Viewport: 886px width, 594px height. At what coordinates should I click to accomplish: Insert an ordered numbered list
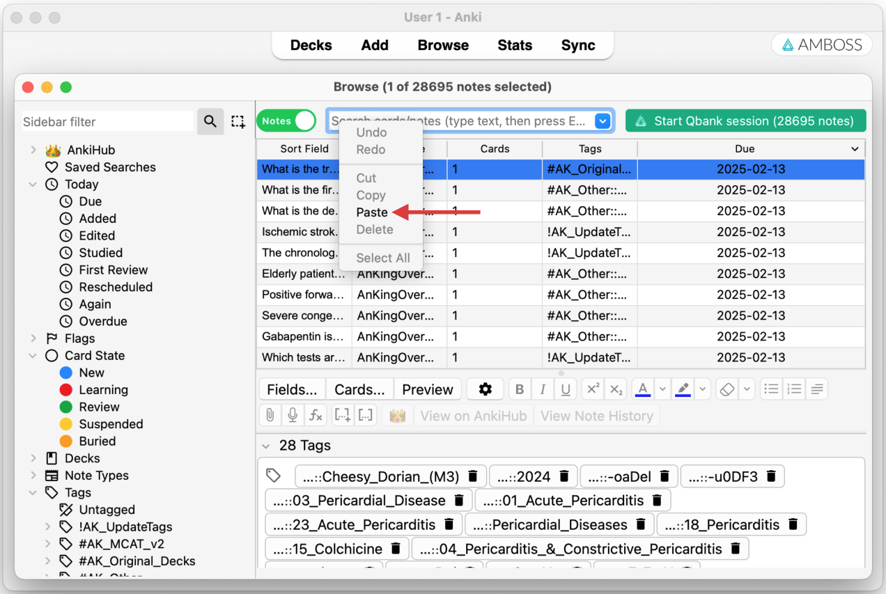[x=794, y=389]
